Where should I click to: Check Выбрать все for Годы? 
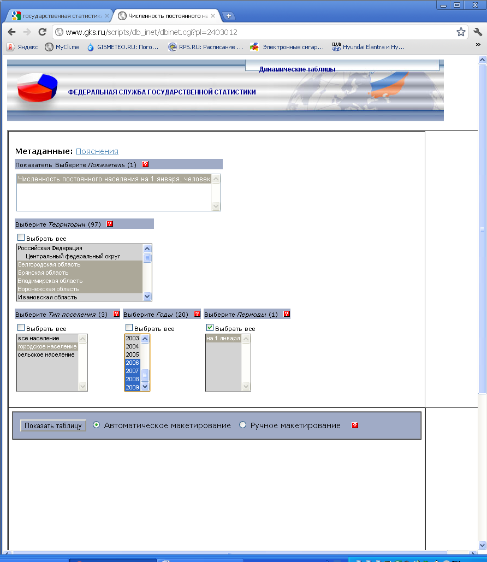pyautogui.click(x=129, y=327)
